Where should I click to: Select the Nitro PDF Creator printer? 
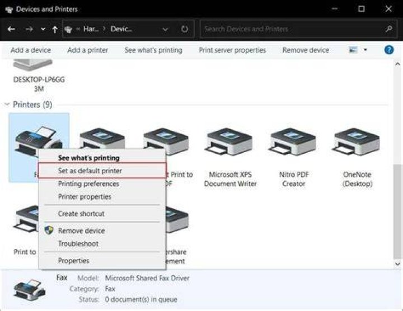(293, 157)
